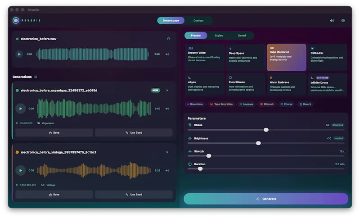Play the organique generation
The image size is (360, 218).
21,109
